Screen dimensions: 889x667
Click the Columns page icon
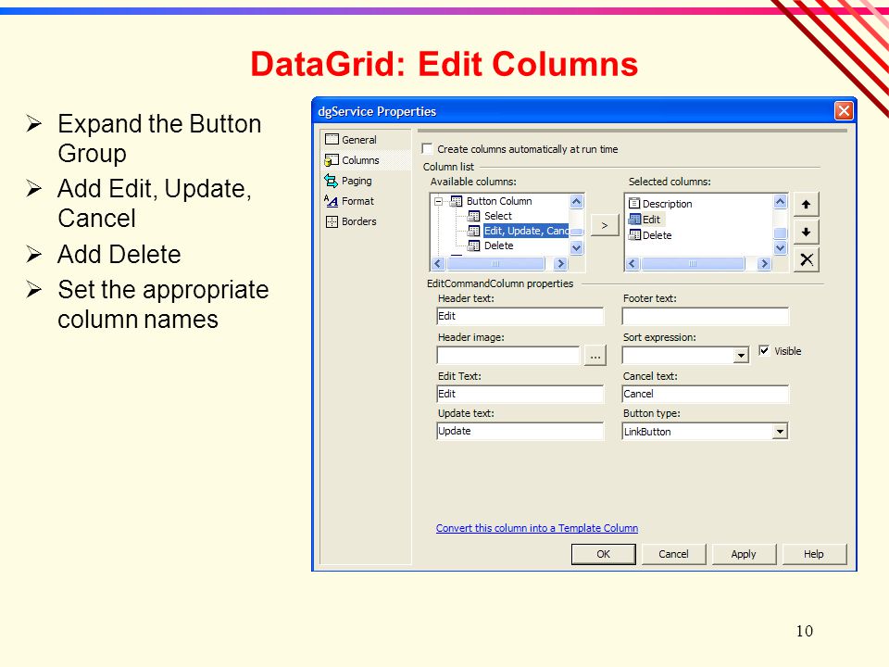332,160
